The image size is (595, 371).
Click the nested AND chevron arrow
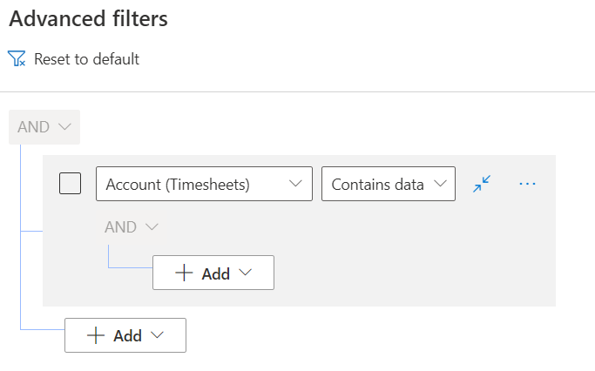pos(152,227)
